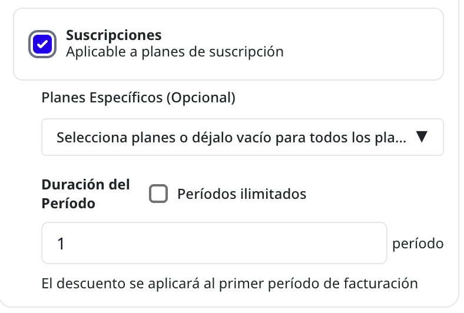Click the Aplicable a planes de suscripción description

tap(175, 52)
